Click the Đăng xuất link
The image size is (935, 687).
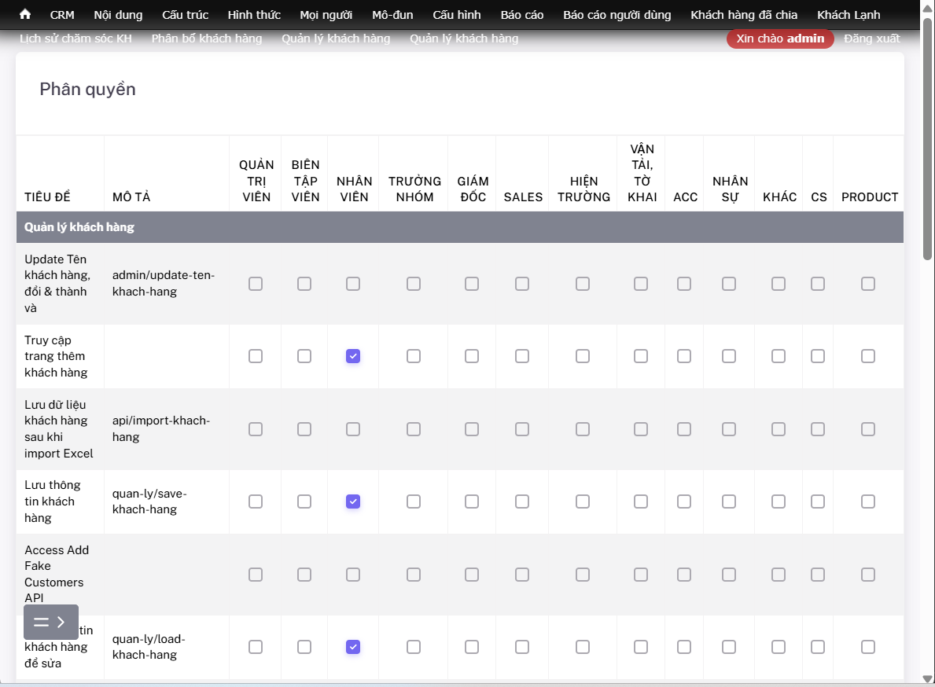(x=871, y=39)
